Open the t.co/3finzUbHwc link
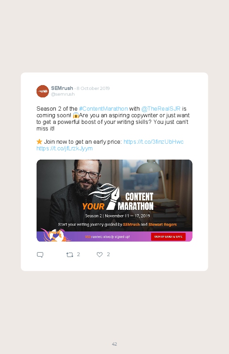Viewport: 229px width, 354px height. click(x=153, y=142)
